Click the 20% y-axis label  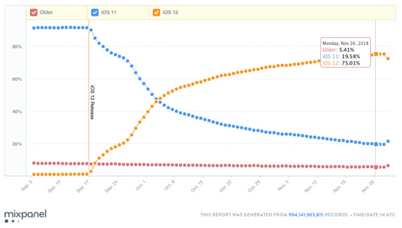17,144
